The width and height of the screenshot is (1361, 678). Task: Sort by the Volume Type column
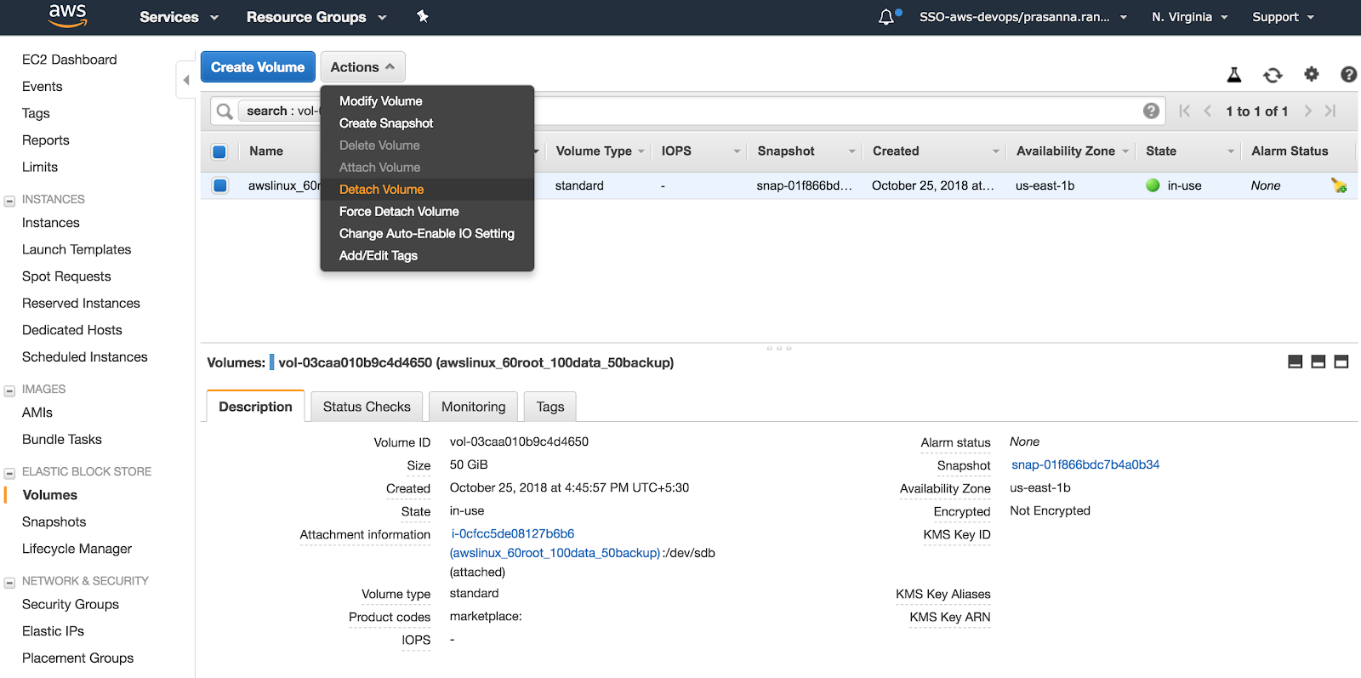tap(594, 151)
